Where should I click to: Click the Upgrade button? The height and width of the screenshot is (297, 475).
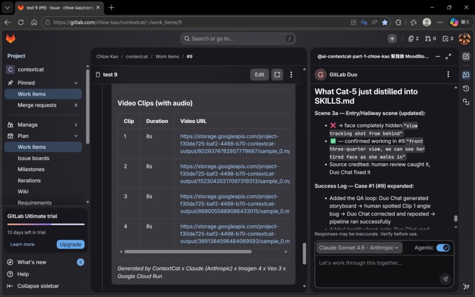(x=71, y=245)
